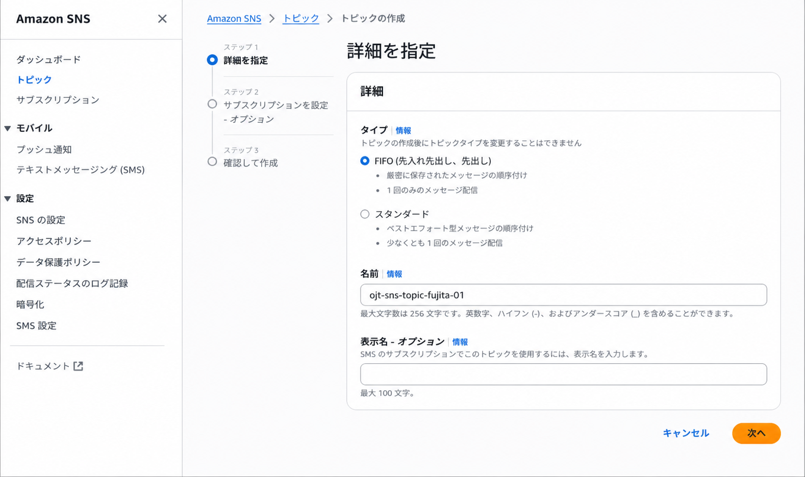Select the スタンダード topic type radio button

(x=365, y=214)
